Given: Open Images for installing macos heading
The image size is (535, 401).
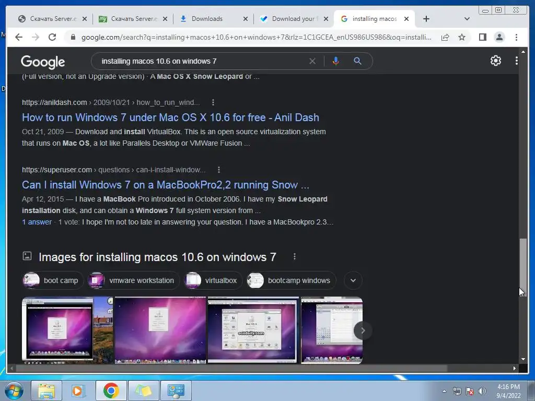Looking at the screenshot, I should (157, 257).
